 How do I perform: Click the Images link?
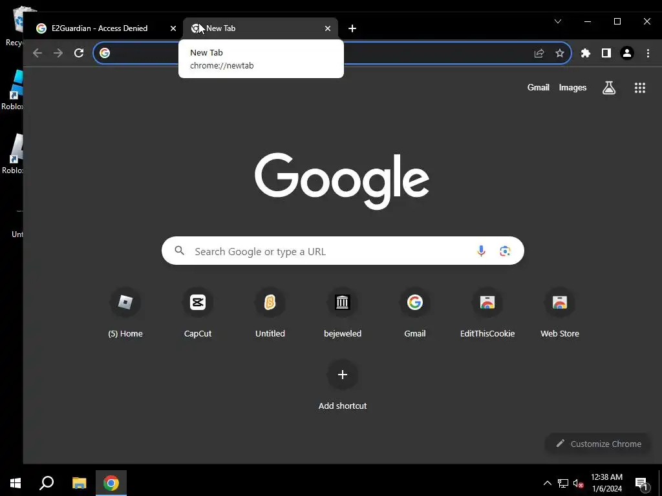click(573, 87)
